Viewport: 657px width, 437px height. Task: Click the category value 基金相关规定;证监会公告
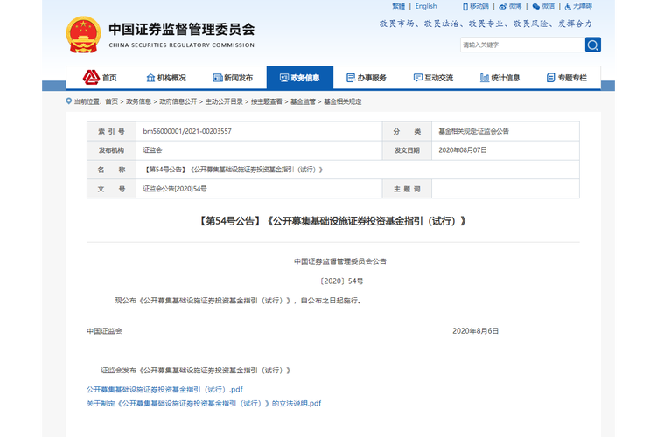point(473,131)
